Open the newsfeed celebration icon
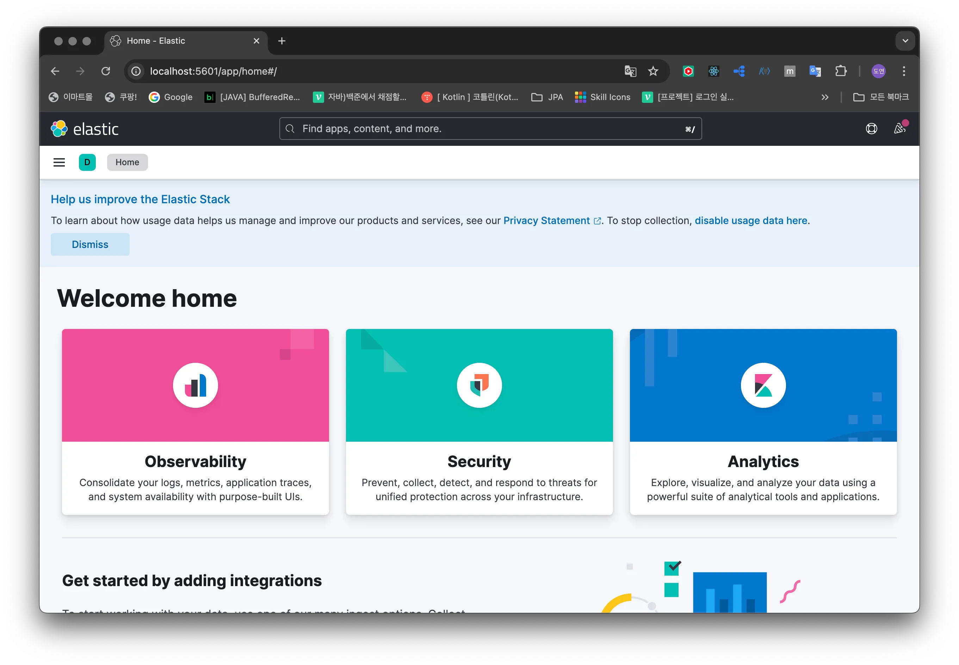Screen dimensions: 959x665 [x=899, y=128]
